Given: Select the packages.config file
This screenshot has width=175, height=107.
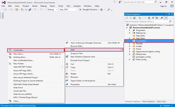Looking at the screenshot, I should click(143, 57).
